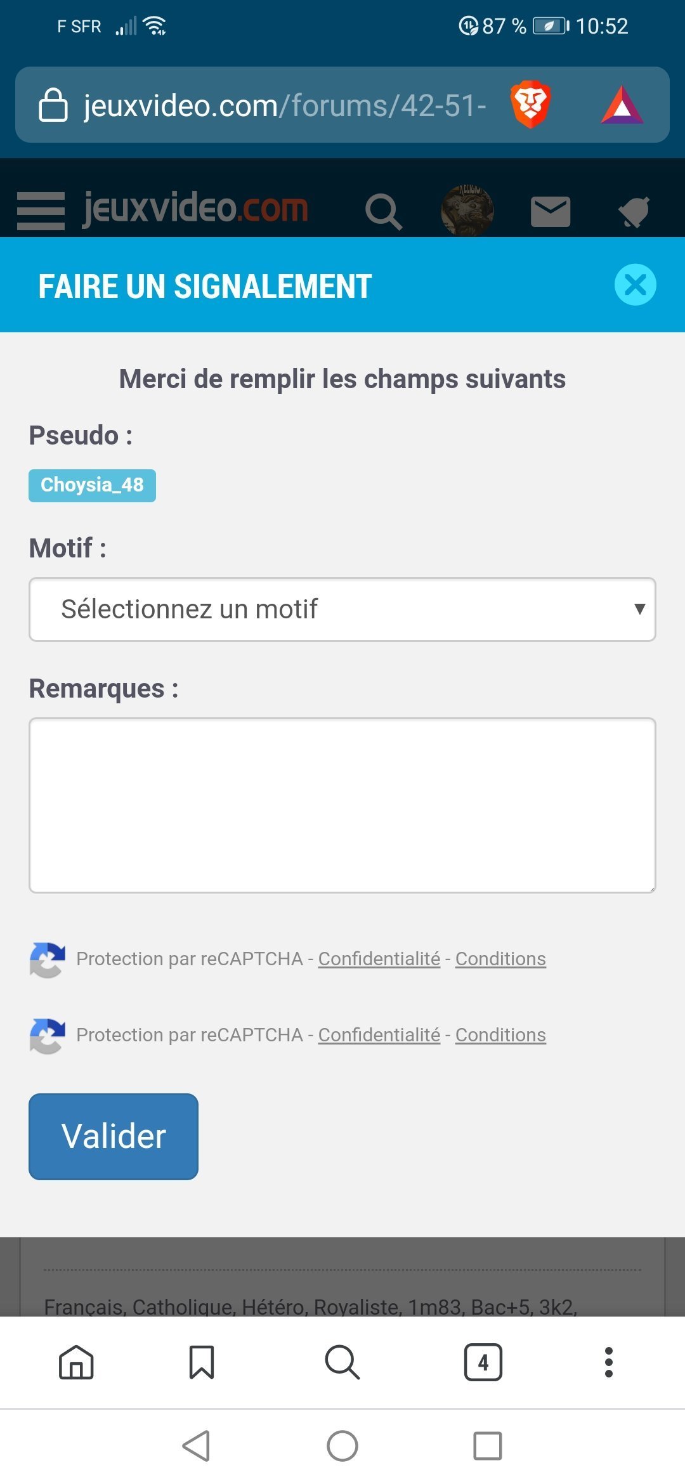Submit the report with Valider

(x=114, y=1136)
